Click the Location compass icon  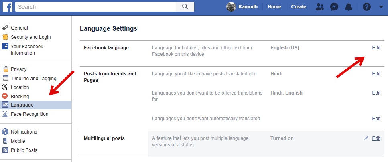(x=5, y=87)
